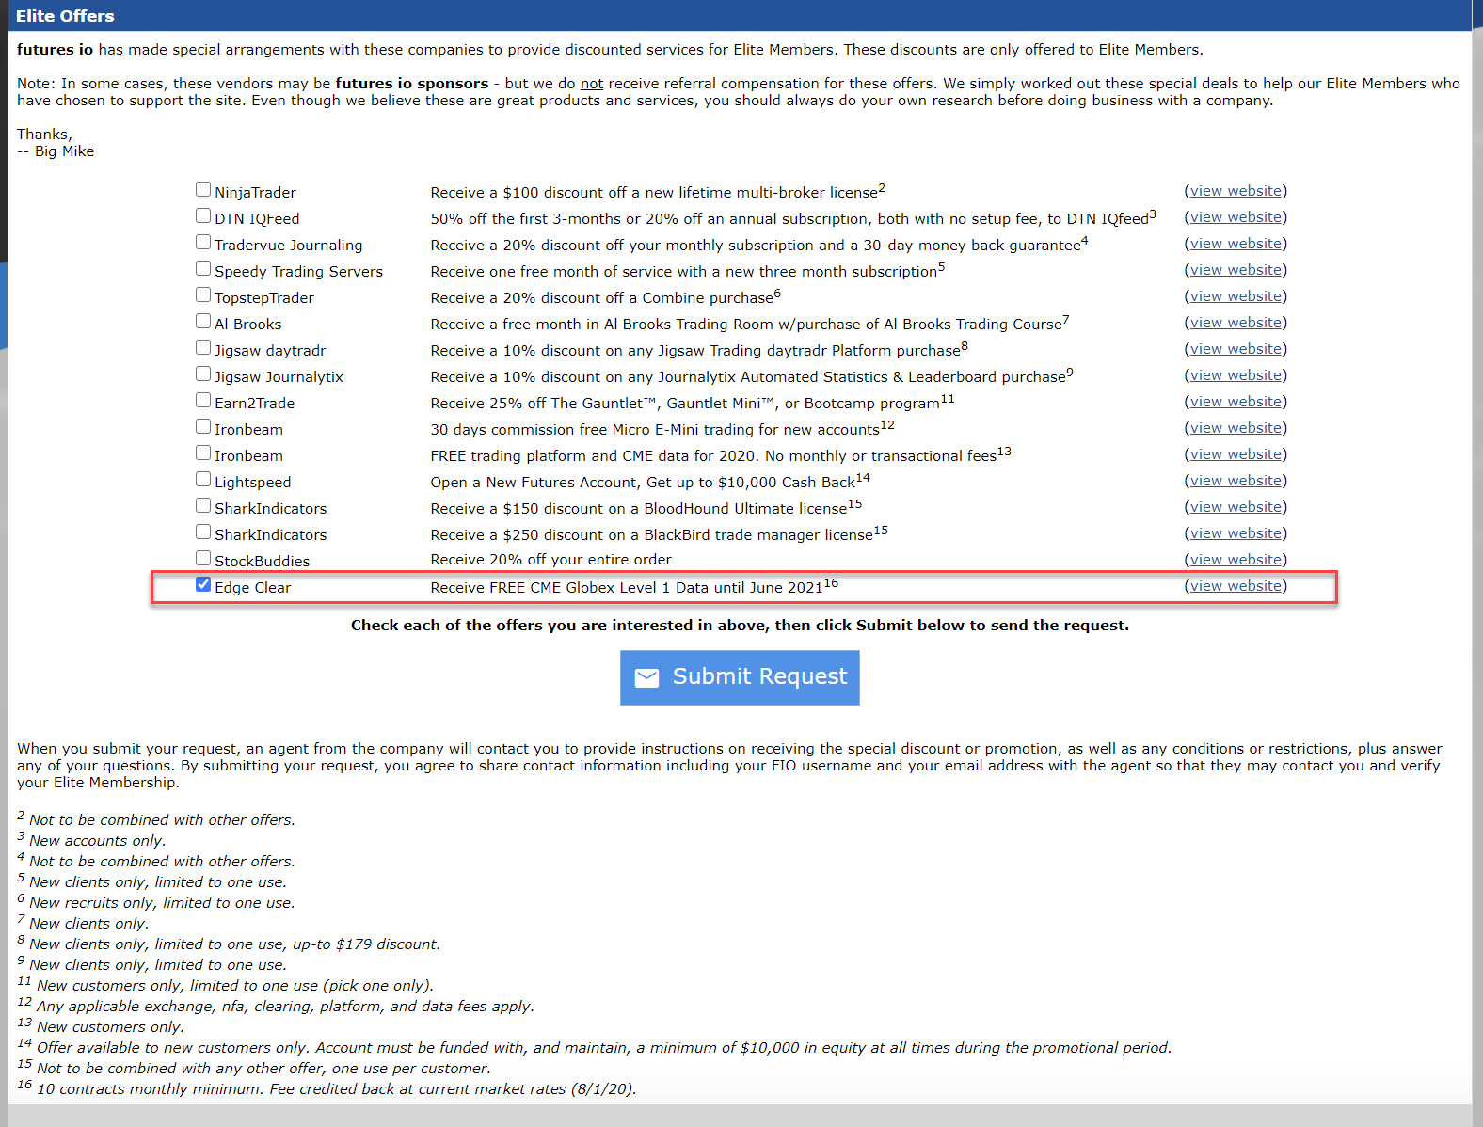
Task: Check the NinjaTrader offer checkbox
Action: (203, 189)
